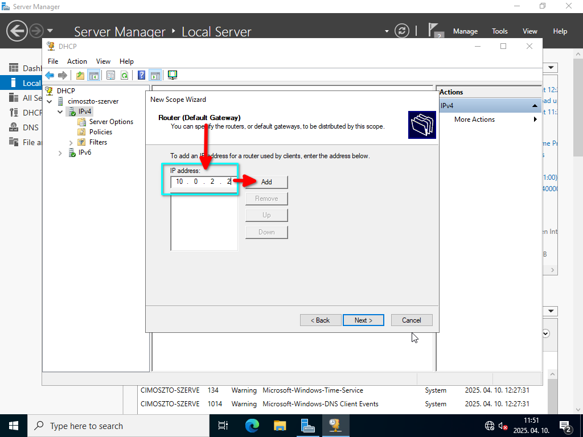The width and height of the screenshot is (583, 437).
Task: Collapse the cimoszto-szerver tree node
Action: [x=50, y=101]
